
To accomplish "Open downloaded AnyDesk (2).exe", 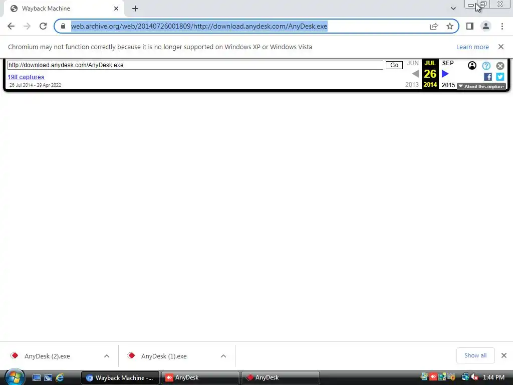I will (47, 356).
